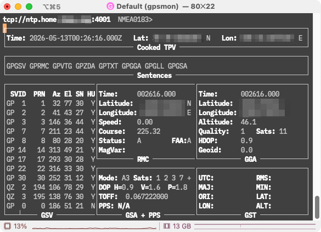Click the ⌥⌘5 window shortcut label
The image size is (321, 232).
52,7
